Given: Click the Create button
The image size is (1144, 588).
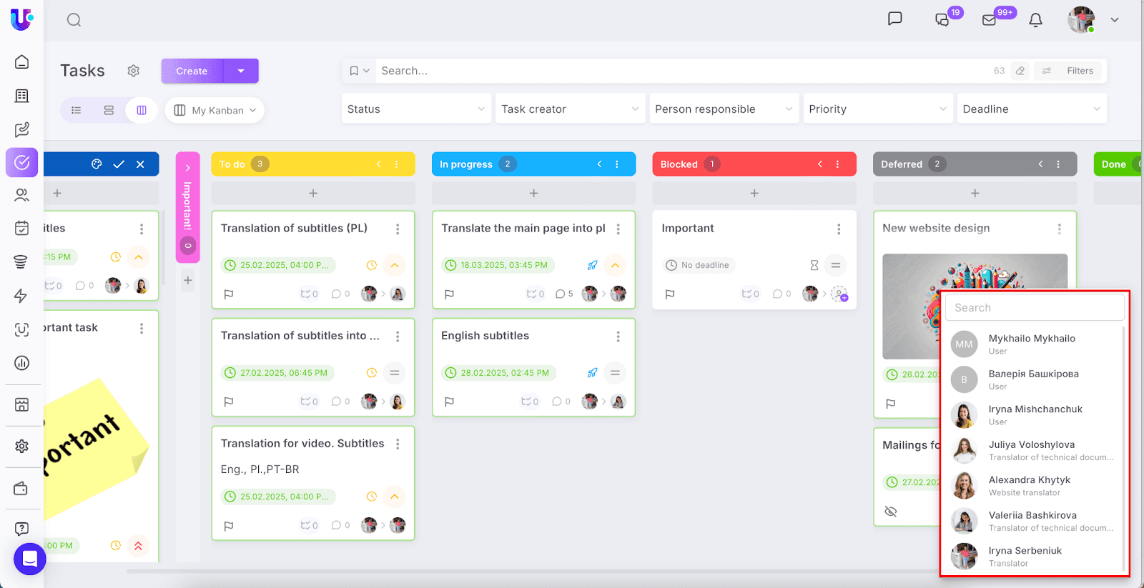Looking at the screenshot, I should click(192, 71).
